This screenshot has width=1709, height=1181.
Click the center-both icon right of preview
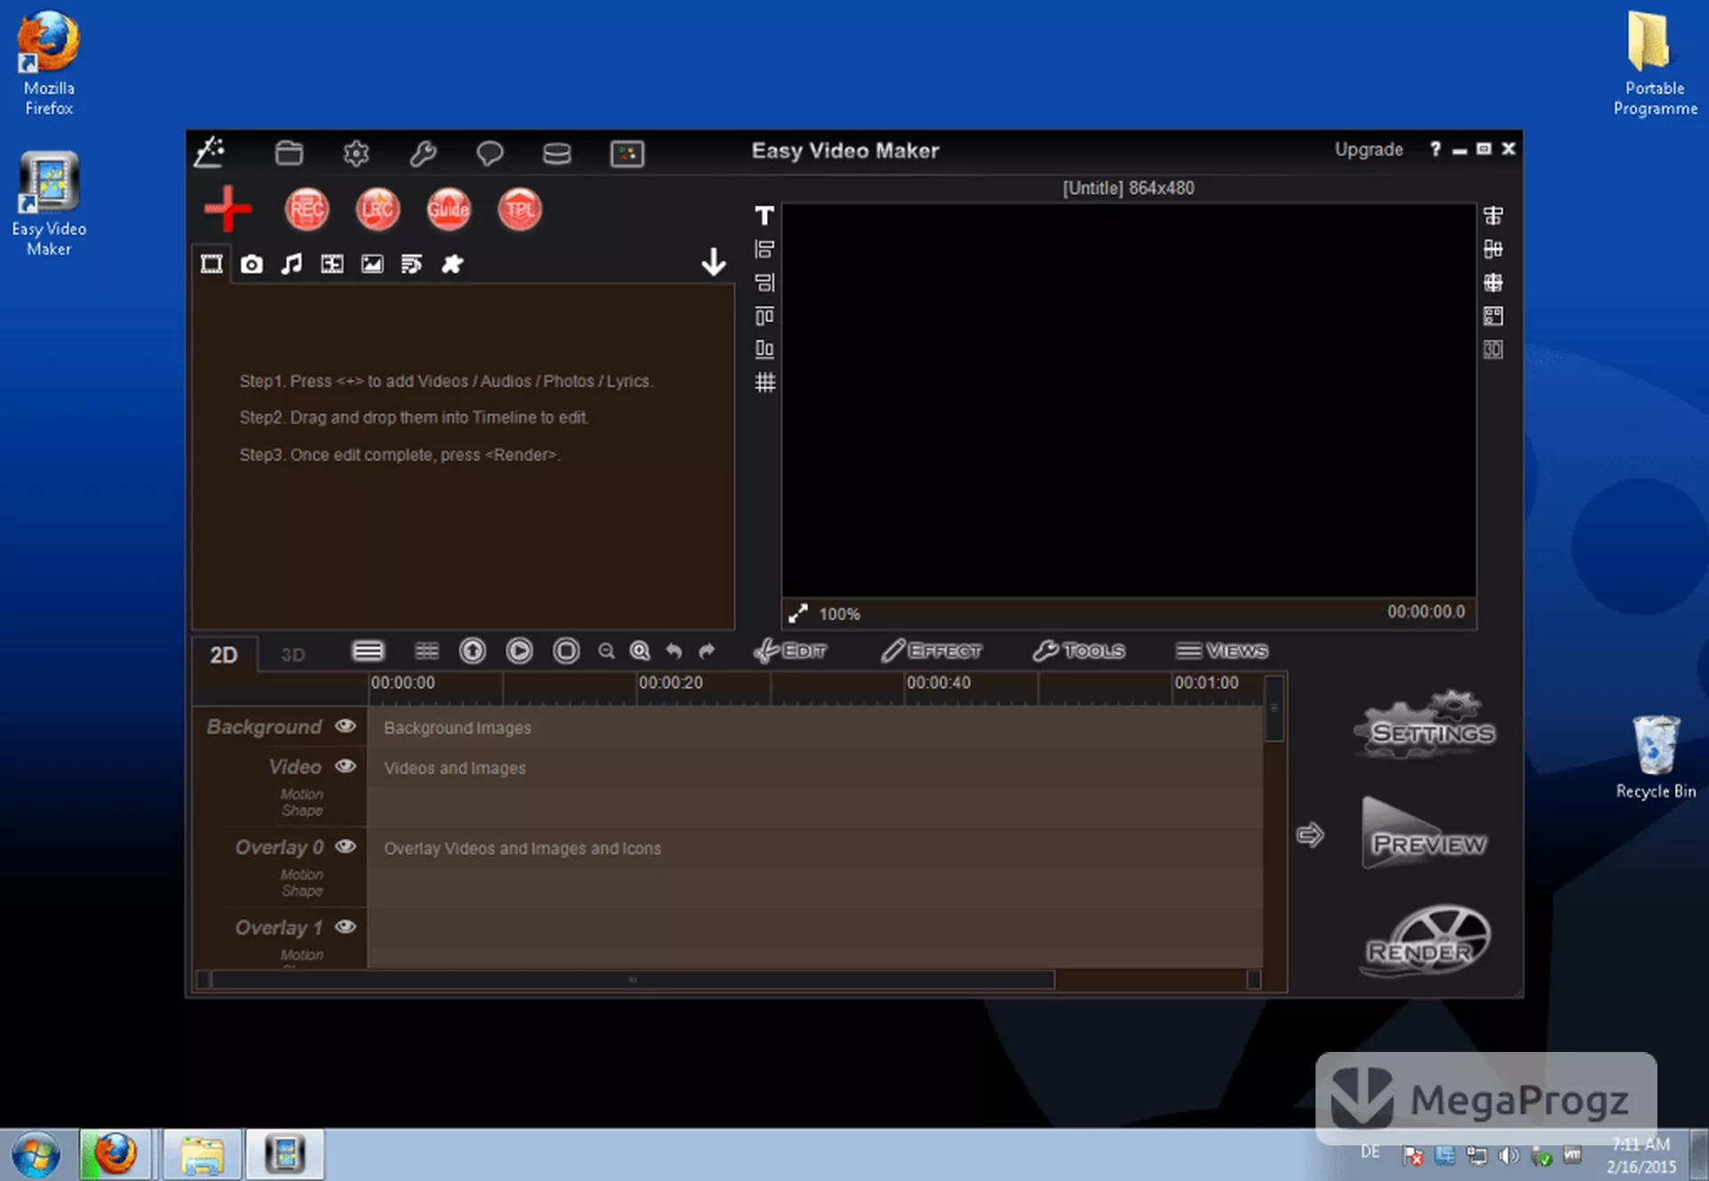pos(1494,283)
